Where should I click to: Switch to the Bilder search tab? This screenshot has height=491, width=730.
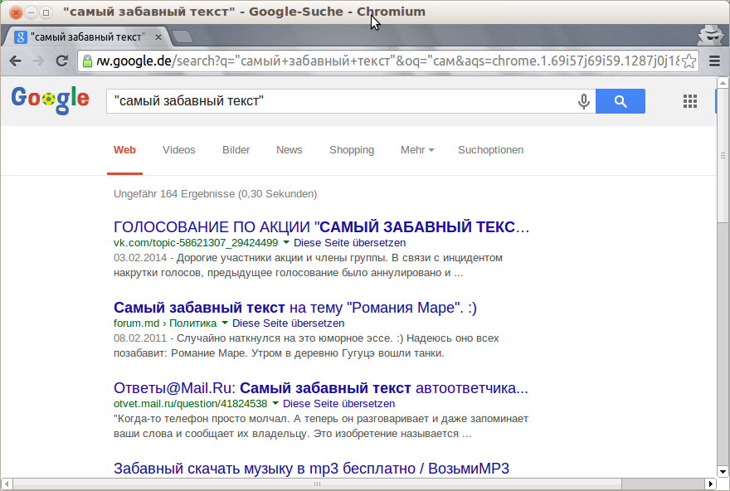click(236, 150)
